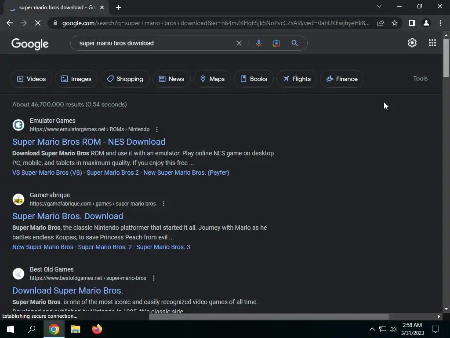Search by image using Google Lens icon
The image size is (450, 338).
tap(276, 43)
